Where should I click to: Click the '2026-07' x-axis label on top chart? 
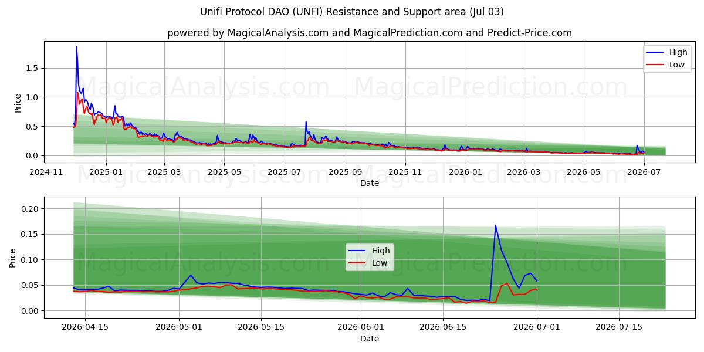point(644,172)
